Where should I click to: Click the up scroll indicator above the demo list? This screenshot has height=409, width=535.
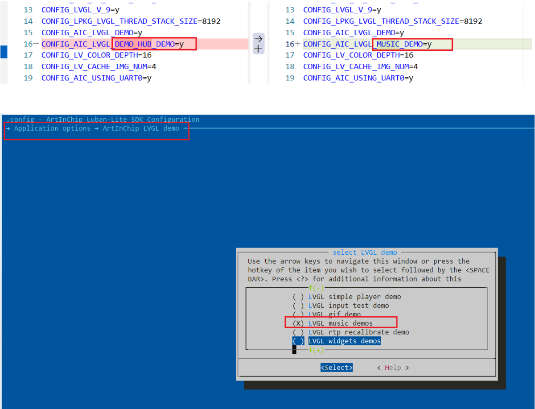pyautogui.click(x=316, y=288)
